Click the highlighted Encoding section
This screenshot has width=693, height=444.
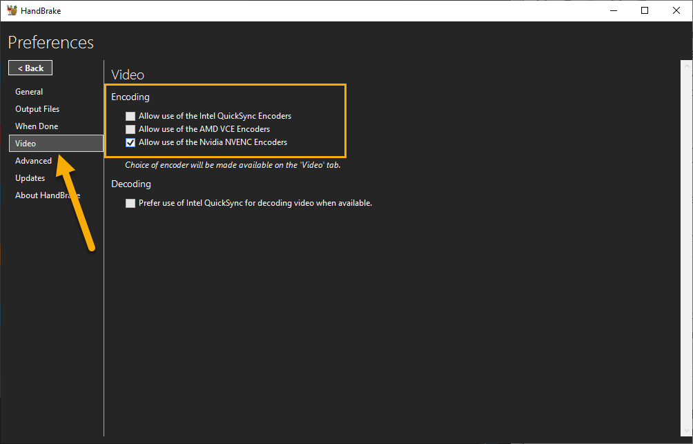click(x=130, y=97)
